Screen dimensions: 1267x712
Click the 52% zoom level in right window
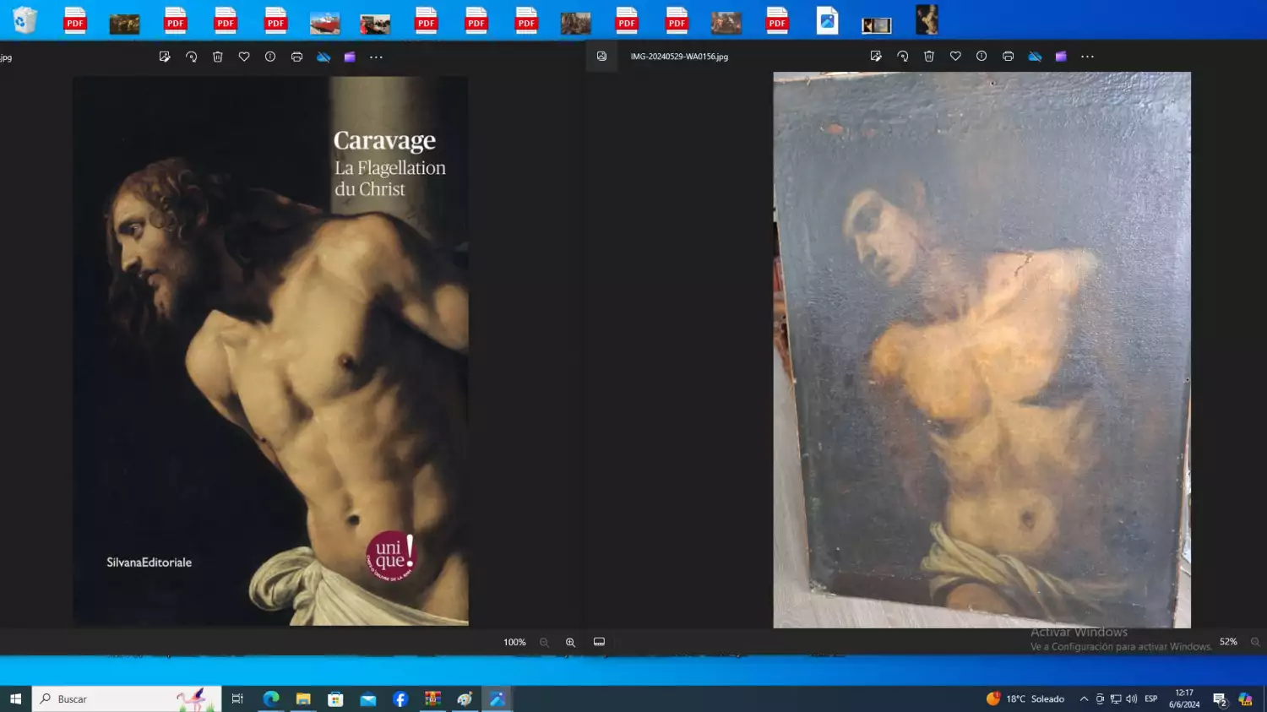pyautogui.click(x=1228, y=642)
